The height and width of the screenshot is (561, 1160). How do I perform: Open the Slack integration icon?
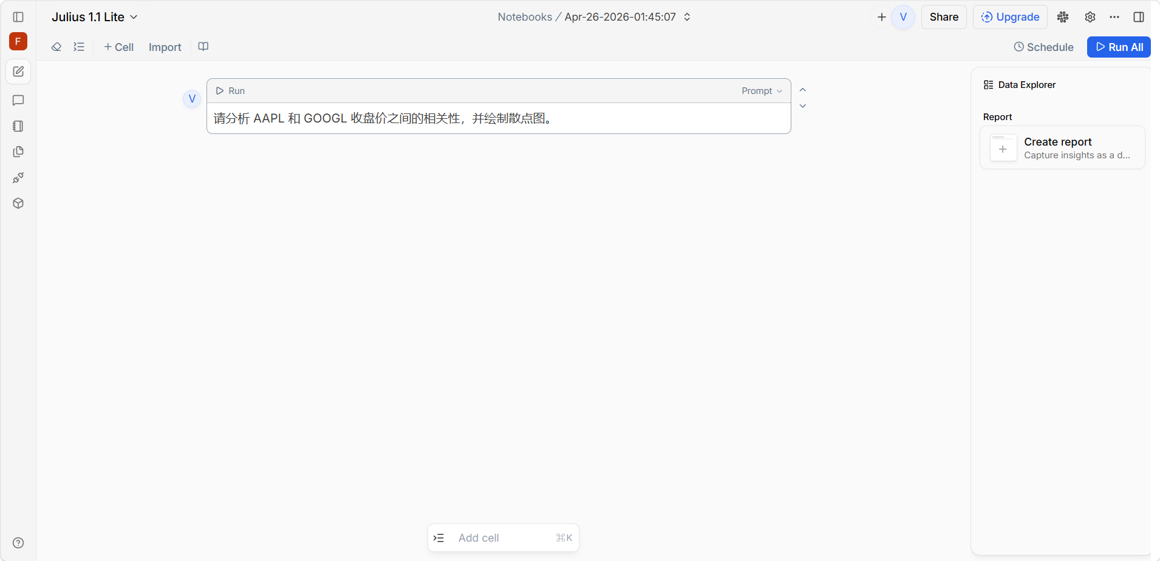[x=1063, y=17]
